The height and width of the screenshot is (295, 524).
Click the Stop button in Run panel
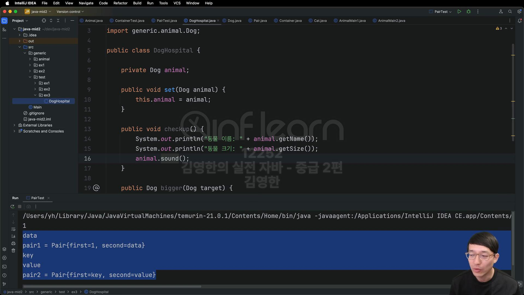(x=20, y=207)
